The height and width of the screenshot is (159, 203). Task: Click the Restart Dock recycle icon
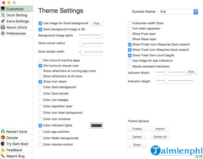point(3,131)
